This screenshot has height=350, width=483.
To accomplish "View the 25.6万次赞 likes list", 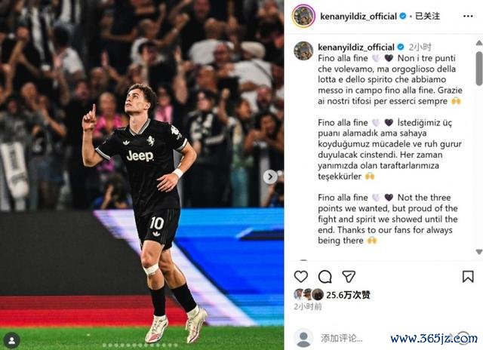I will point(348,295).
